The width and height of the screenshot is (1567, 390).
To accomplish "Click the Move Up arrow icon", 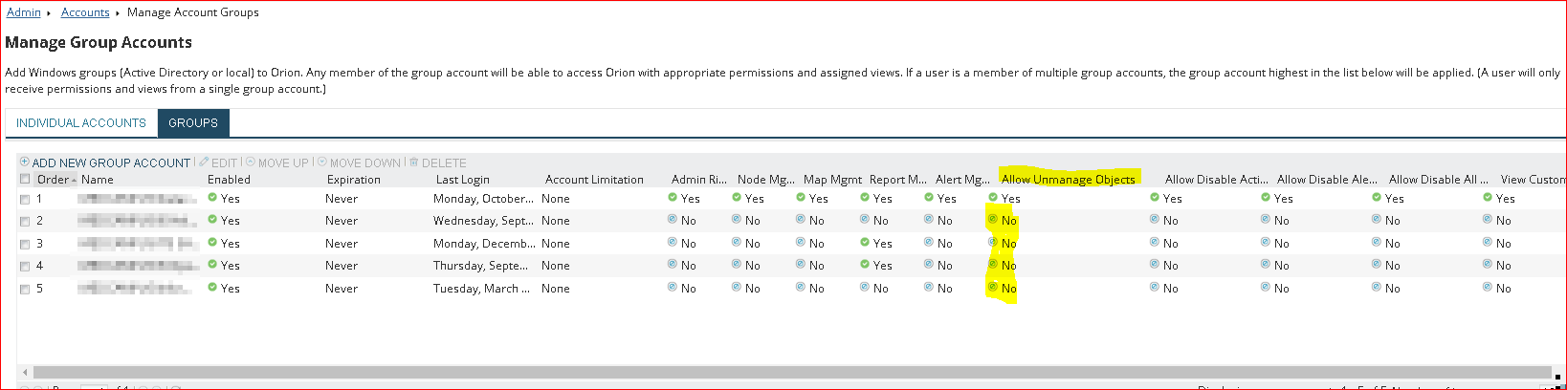I will point(251,162).
